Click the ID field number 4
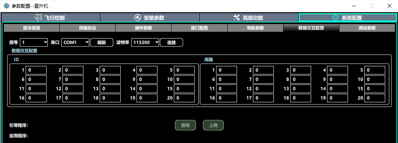This screenshot has width=398, height=143. [147, 70]
